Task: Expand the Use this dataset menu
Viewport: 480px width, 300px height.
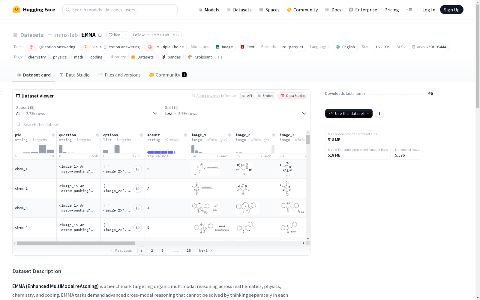Action: click(x=349, y=113)
